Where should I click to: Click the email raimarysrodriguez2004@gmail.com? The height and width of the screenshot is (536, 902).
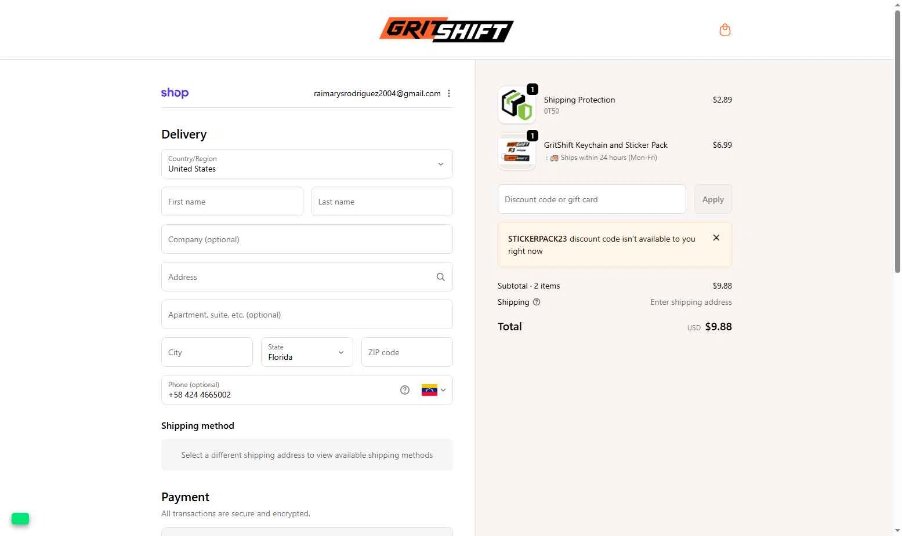(377, 93)
